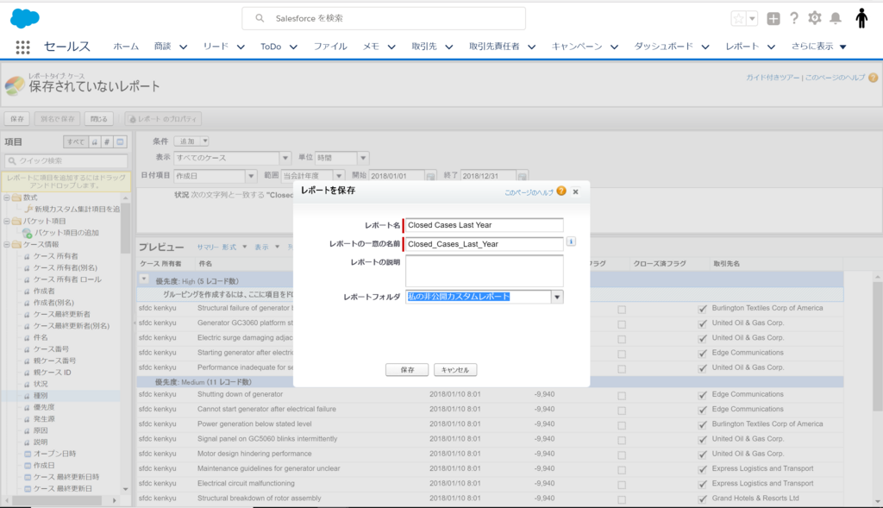The height and width of the screenshot is (508, 883).
Task: Click calendar icon beside end date
Action: pos(522,176)
